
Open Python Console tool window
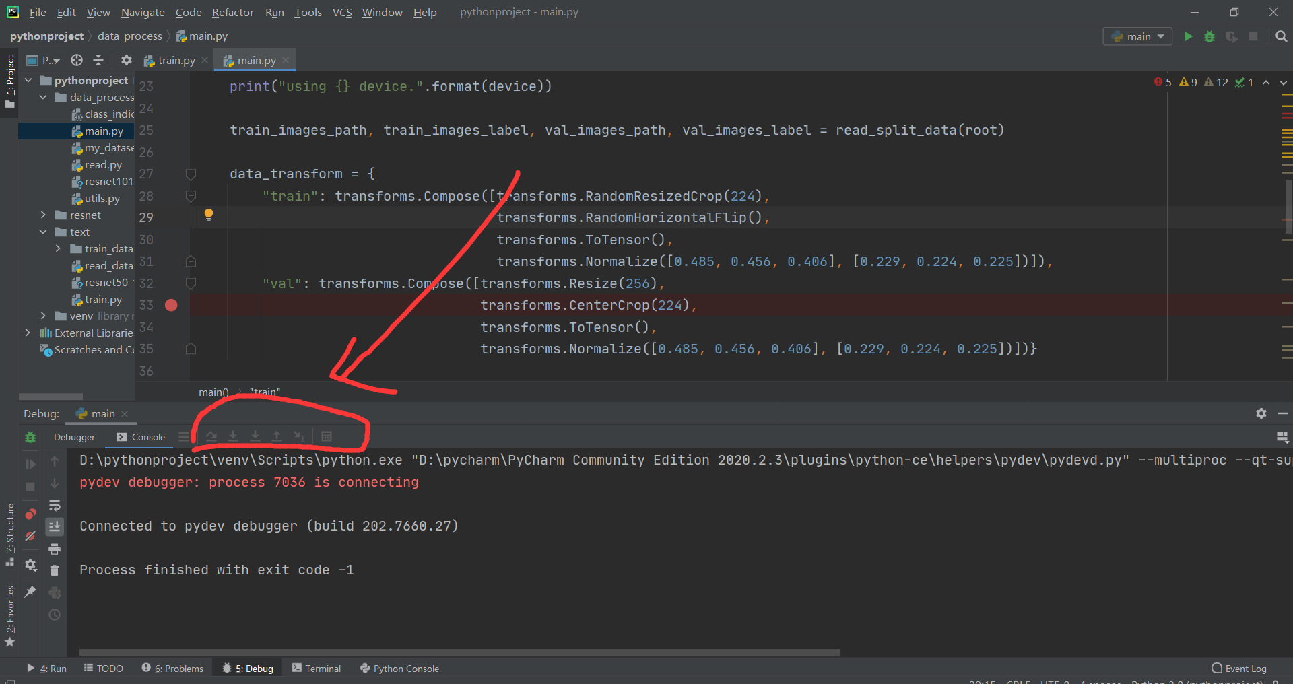[399, 668]
